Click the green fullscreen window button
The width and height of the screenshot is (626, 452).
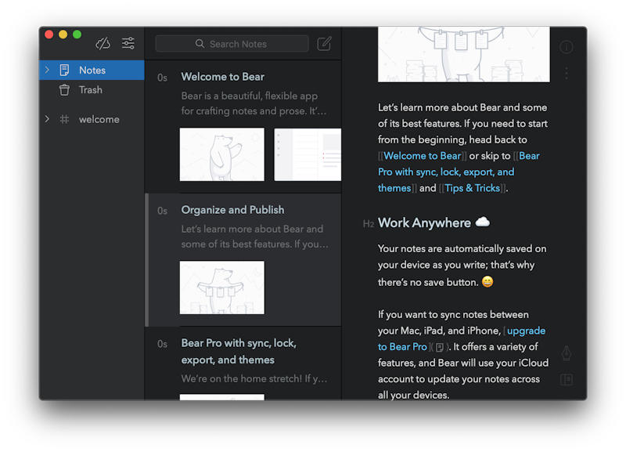pos(77,34)
